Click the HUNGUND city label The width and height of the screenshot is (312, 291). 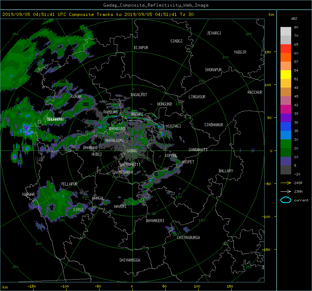coord(164,104)
